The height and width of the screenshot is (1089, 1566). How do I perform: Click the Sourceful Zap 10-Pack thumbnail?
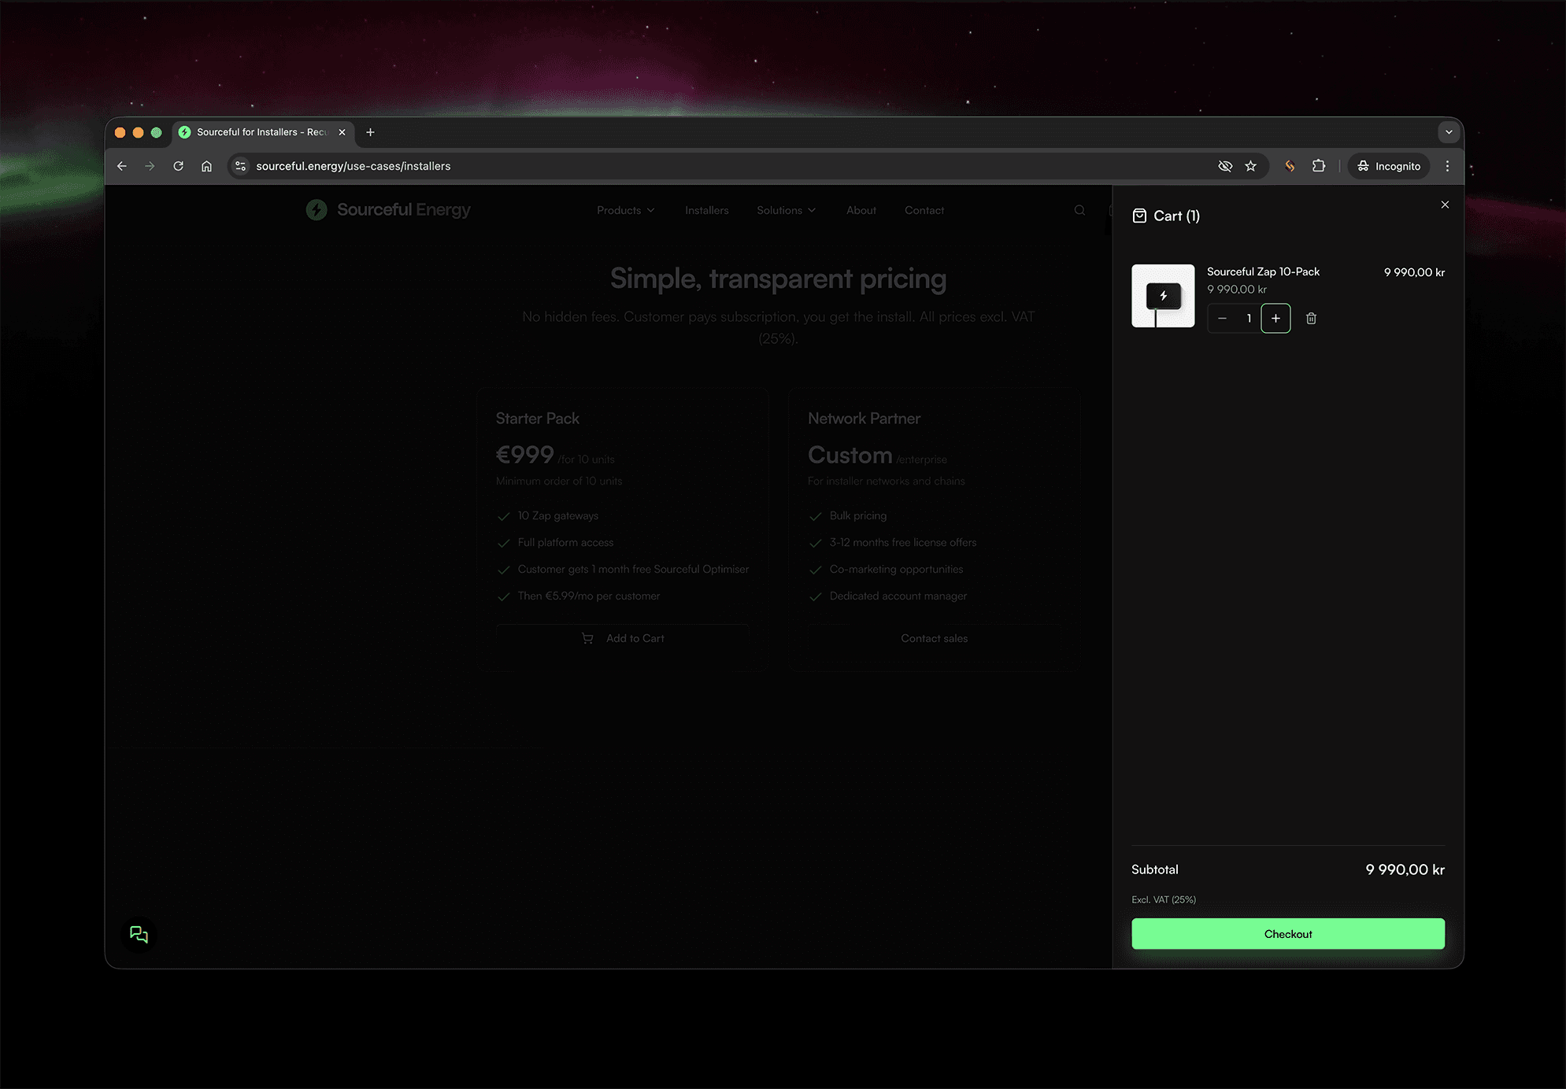pos(1163,296)
